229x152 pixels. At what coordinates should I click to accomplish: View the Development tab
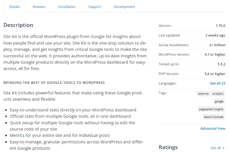click(124, 7)
